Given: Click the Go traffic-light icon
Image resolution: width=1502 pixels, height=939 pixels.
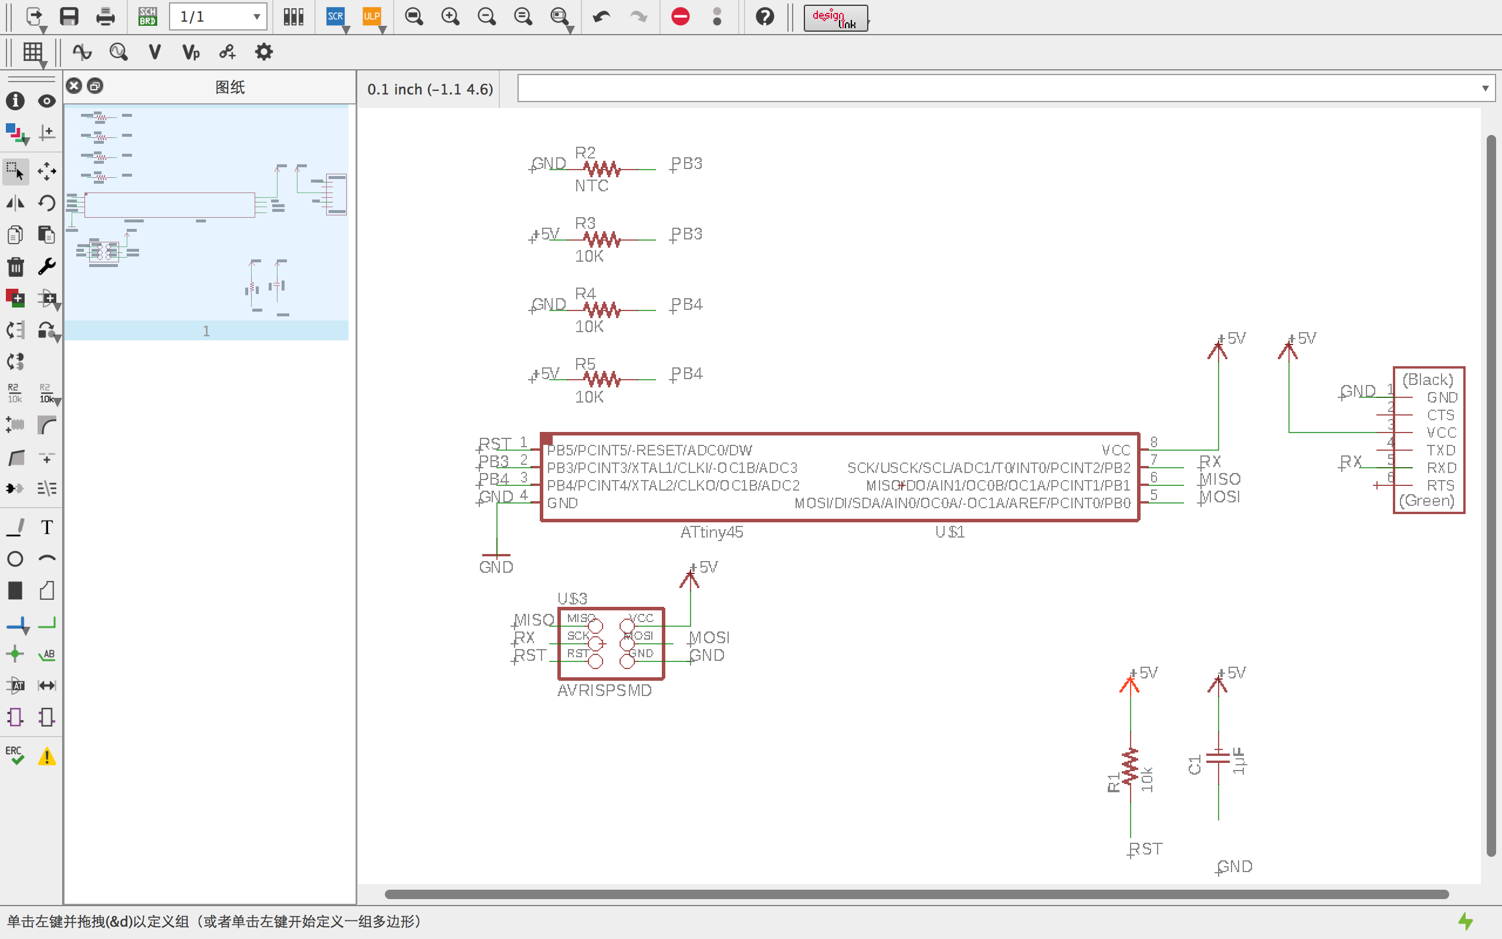Looking at the screenshot, I should [x=717, y=17].
